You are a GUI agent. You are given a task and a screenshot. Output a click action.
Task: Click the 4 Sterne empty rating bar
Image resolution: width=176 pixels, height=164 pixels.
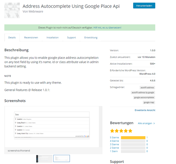click(133, 141)
